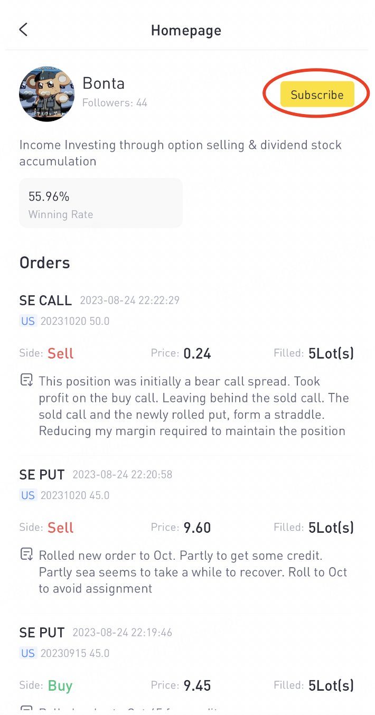Tap the bear call spread note text
The width and height of the screenshot is (375, 715).
tap(193, 406)
